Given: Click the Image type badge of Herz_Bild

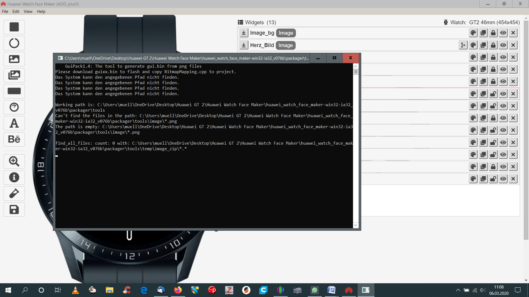Looking at the screenshot, I should 285,45.
